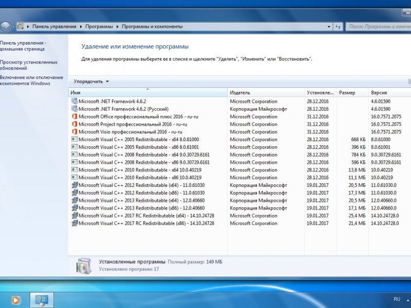The height and width of the screenshot is (308, 411).
Task: Click icon of Visual C++ 2013 (x64) entry
Action: (x=74, y=200)
